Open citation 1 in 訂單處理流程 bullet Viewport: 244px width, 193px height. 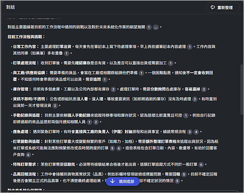[x=170, y=63]
